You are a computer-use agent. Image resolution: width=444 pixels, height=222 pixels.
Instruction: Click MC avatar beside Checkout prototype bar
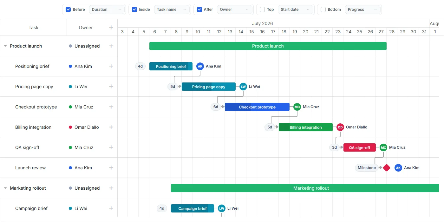tap(297, 107)
